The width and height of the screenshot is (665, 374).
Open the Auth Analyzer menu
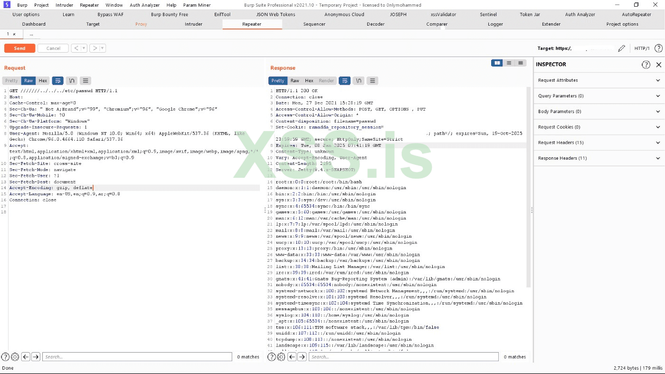144,5
